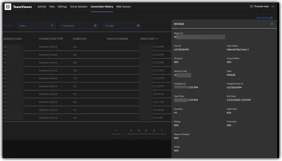Switch to Active Sessions tab
This screenshot has width=282, height=161.
point(79,7)
